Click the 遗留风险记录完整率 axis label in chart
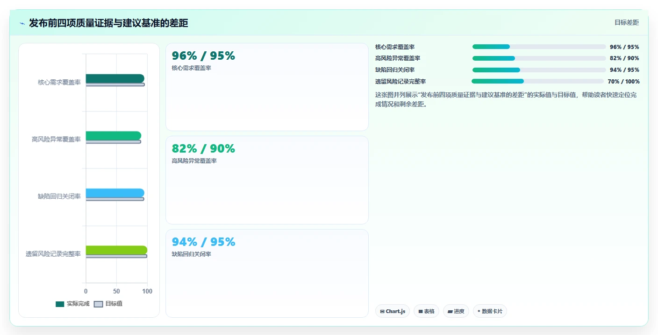The height and width of the screenshot is (335, 658). 53,254
